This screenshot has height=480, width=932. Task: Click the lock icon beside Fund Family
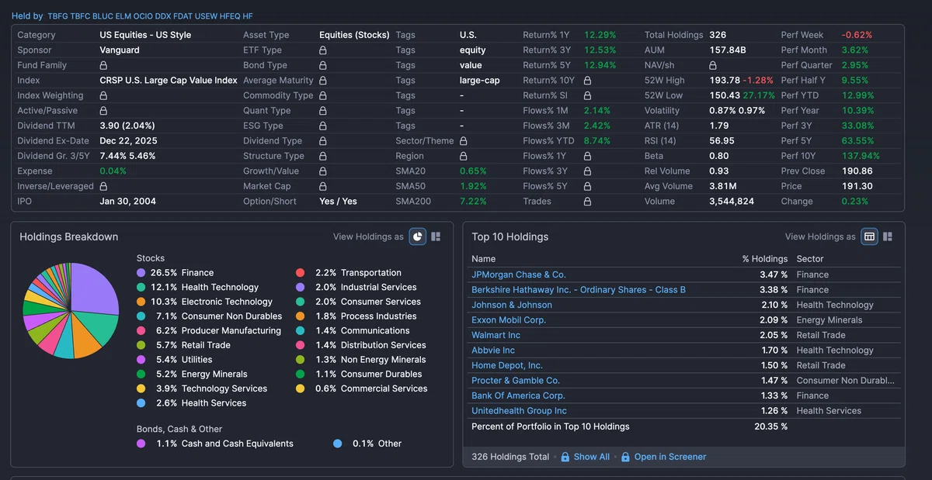103,65
